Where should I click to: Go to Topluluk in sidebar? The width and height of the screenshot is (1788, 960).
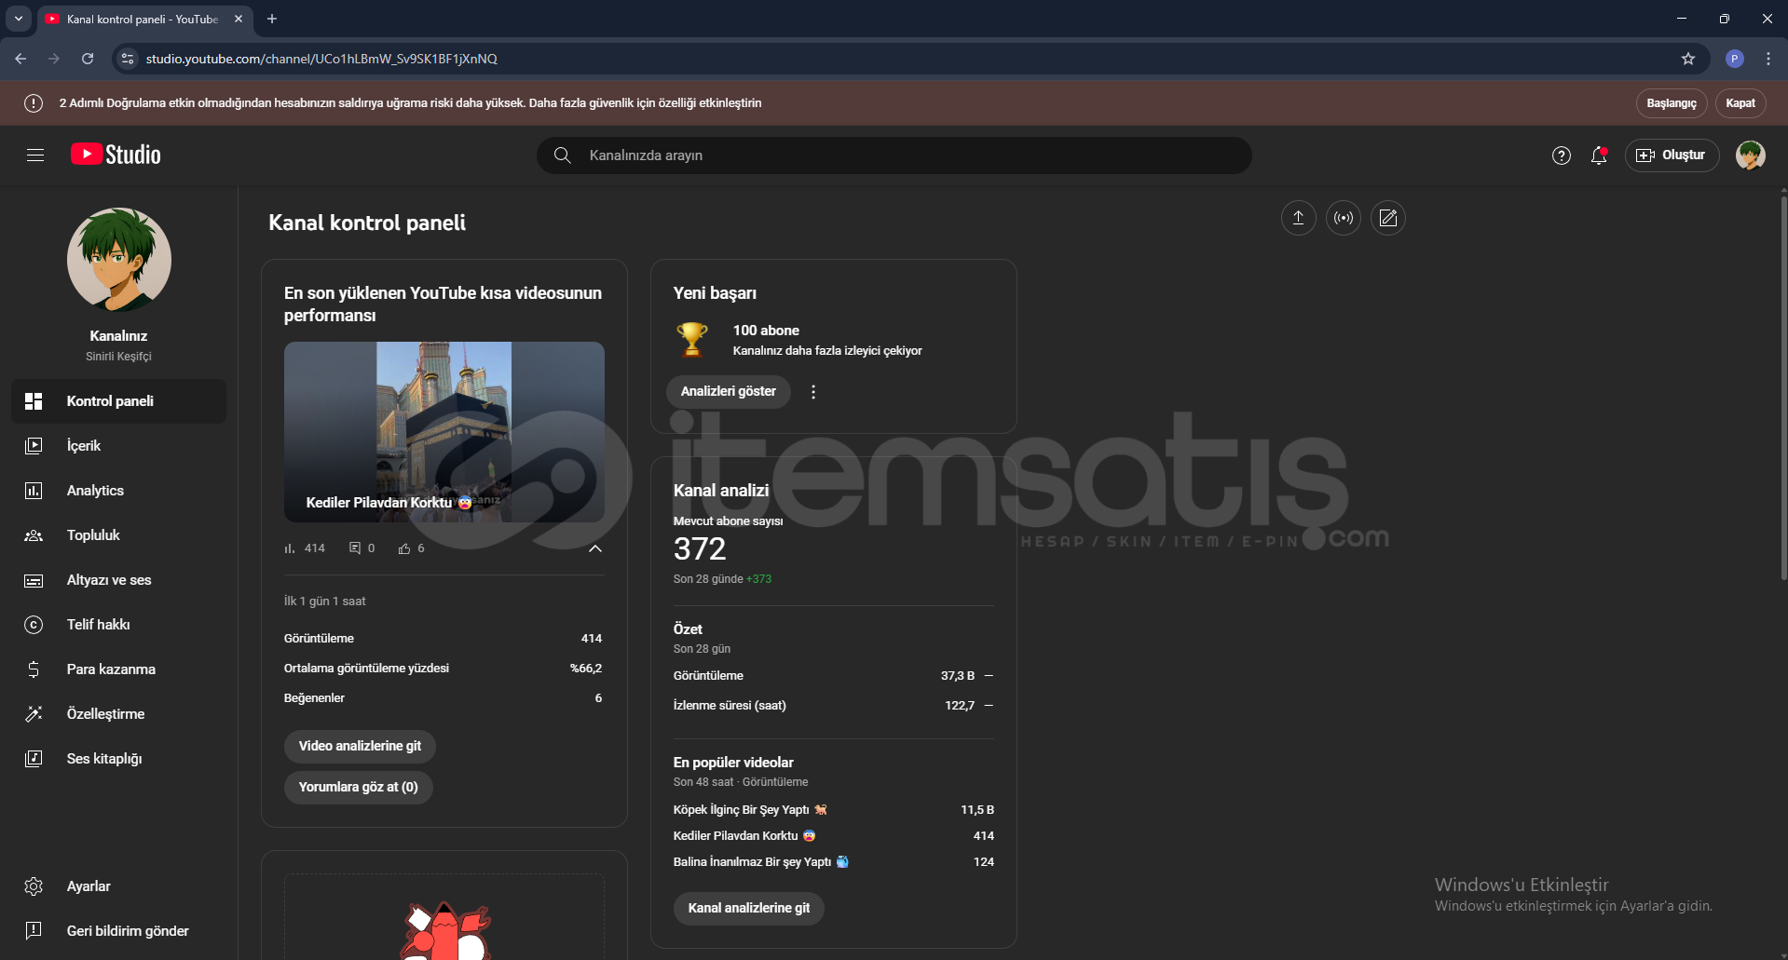[x=119, y=535]
